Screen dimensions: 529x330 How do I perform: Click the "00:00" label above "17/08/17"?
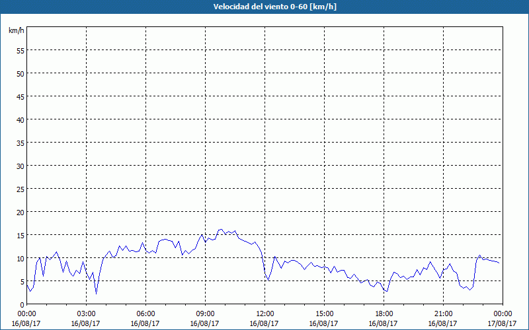coord(503,314)
